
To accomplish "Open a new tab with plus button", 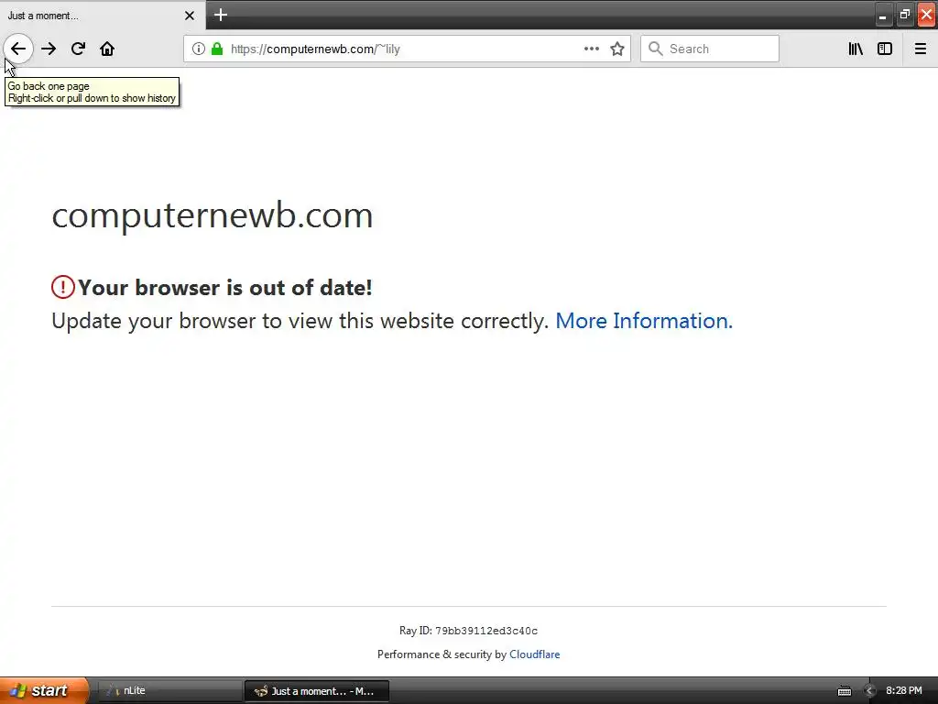I will [x=221, y=15].
